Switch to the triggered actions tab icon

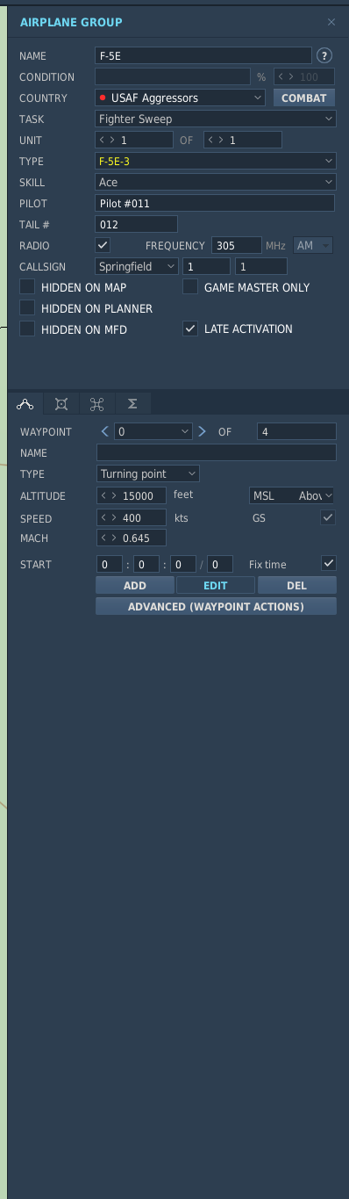(x=97, y=404)
